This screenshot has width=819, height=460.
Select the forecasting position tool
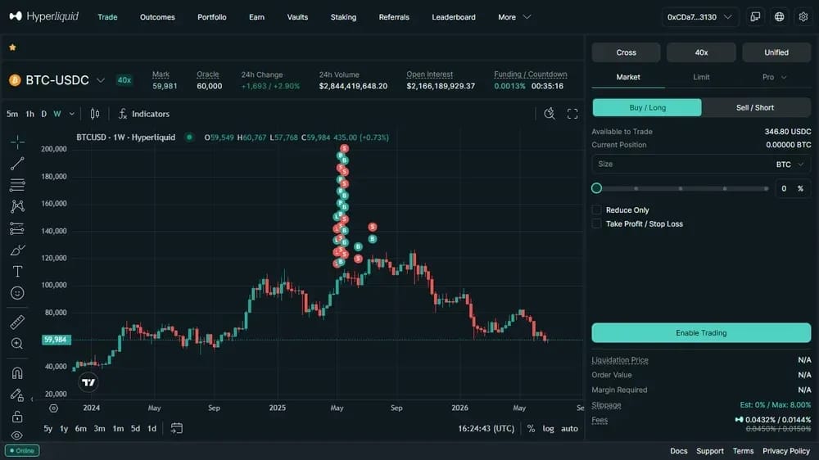(x=17, y=228)
